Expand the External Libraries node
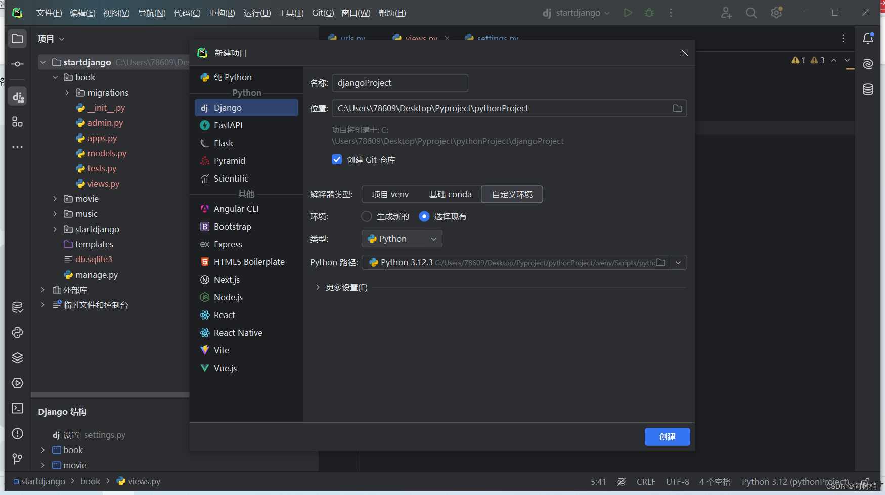Screen dimensions: 885x495 coord(43,290)
